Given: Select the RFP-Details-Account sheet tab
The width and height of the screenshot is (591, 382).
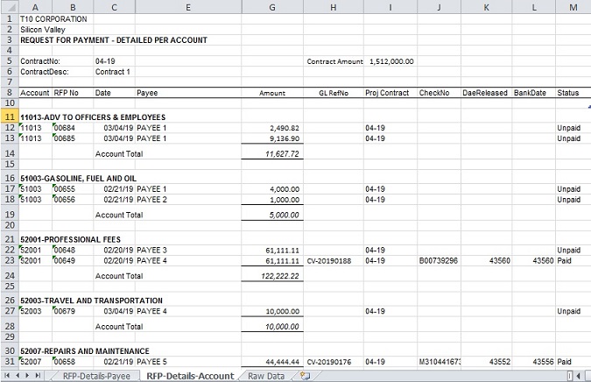Looking at the screenshot, I should (x=190, y=376).
